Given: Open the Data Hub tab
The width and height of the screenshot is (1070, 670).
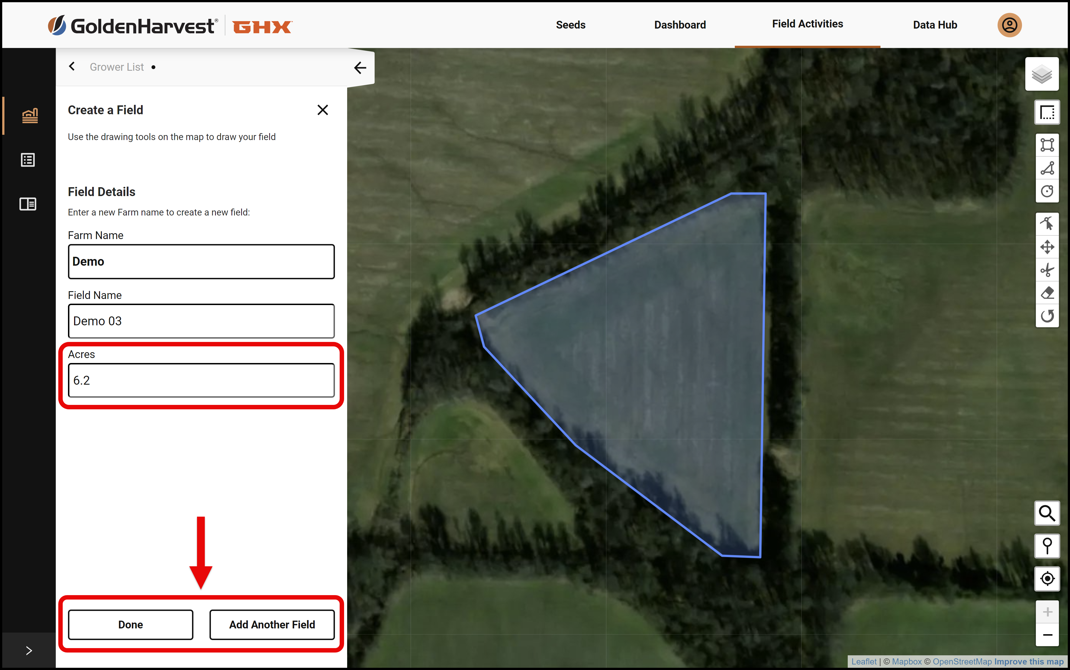Looking at the screenshot, I should pyautogui.click(x=935, y=25).
